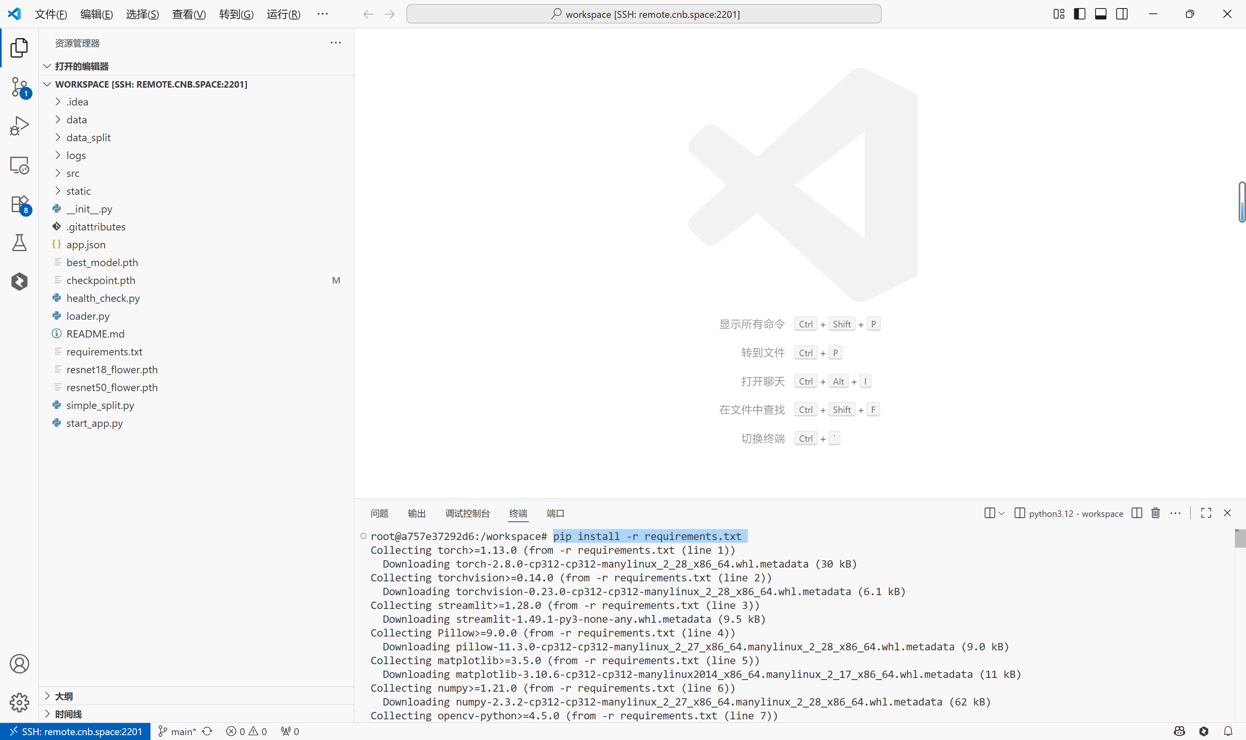Toggle the primary sidebar visibility
Image resolution: width=1246 pixels, height=740 pixels.
click(x=1080, y=14)
